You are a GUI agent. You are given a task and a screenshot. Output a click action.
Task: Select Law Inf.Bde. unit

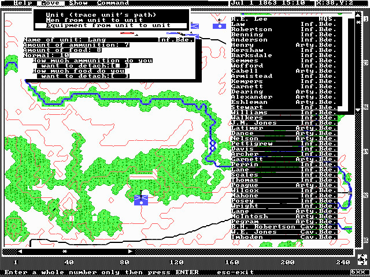tap(284, 24)
